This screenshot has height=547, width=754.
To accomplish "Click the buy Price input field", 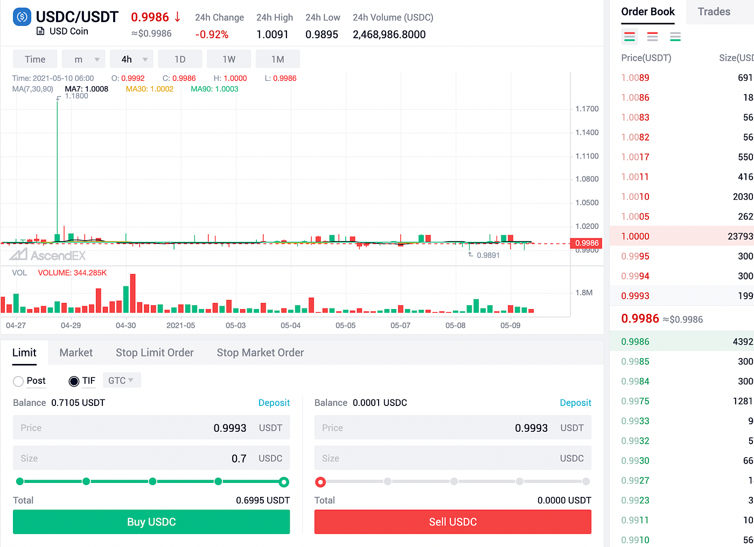I will point(151,427).
